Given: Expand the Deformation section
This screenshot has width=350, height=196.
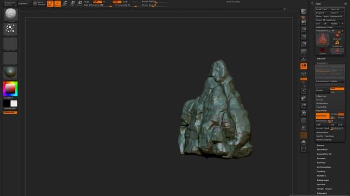Looking at the screenshot, I should click(x=324, y=167).
